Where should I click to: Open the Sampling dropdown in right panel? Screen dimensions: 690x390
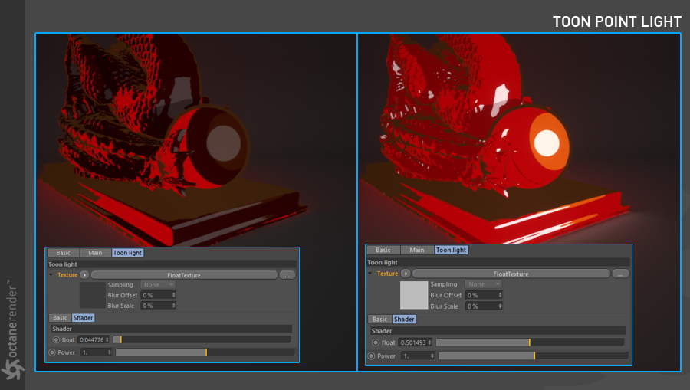(483, 284)
